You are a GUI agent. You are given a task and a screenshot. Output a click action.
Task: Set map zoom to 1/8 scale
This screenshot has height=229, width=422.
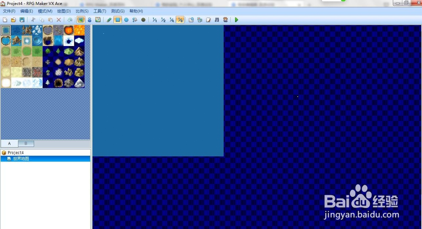[180, 20]
